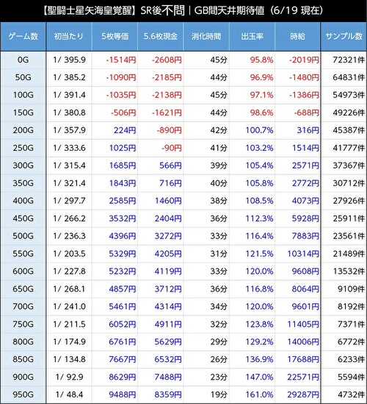Select the 650G row label
The width and height of the screenshot is (367, 404).
coord(23,288)
